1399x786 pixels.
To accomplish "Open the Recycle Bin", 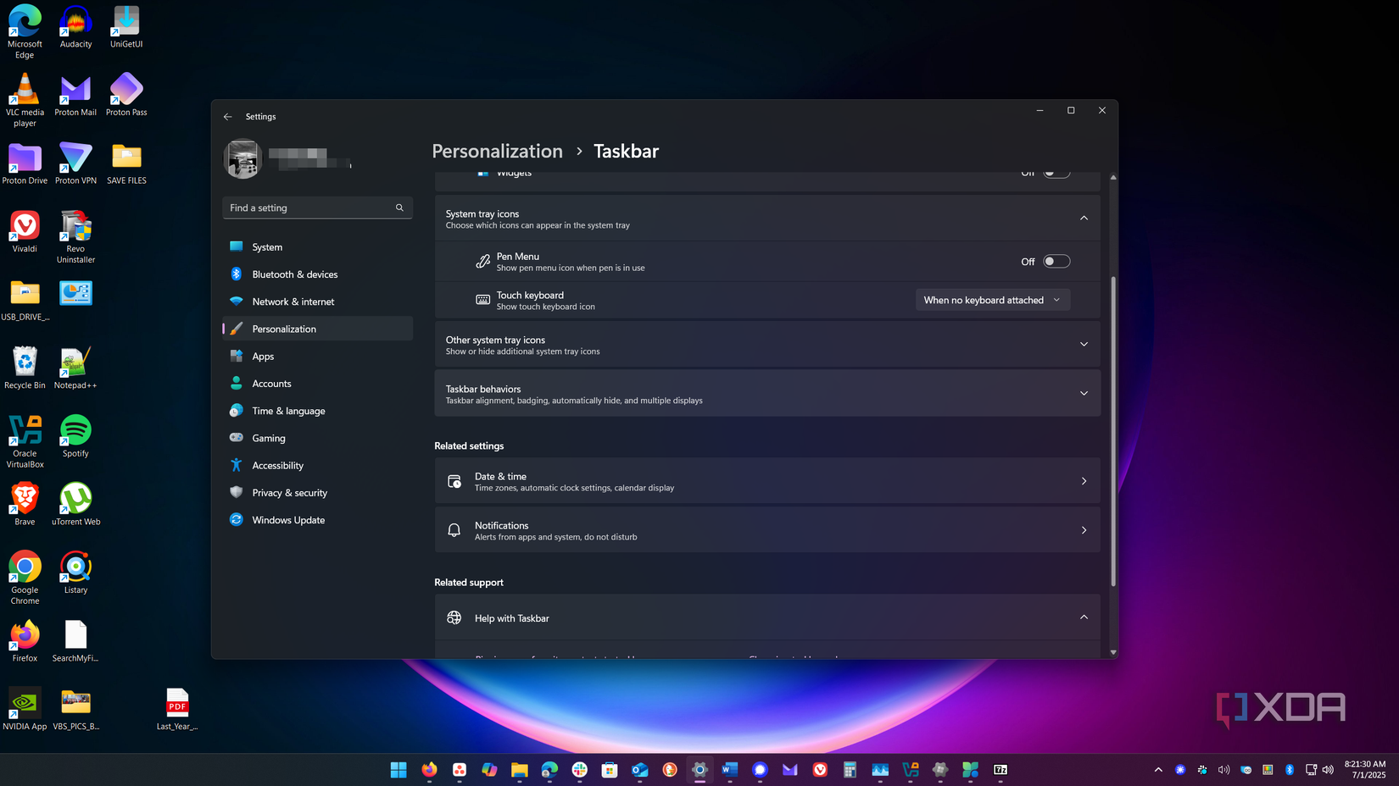I will pyautogui.click(x=25, y=368).
